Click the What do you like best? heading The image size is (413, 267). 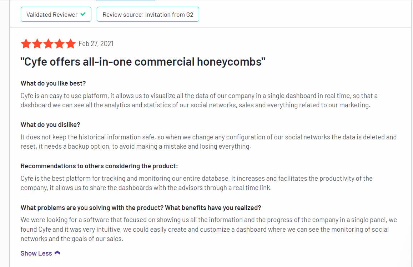tap(53, 83)
